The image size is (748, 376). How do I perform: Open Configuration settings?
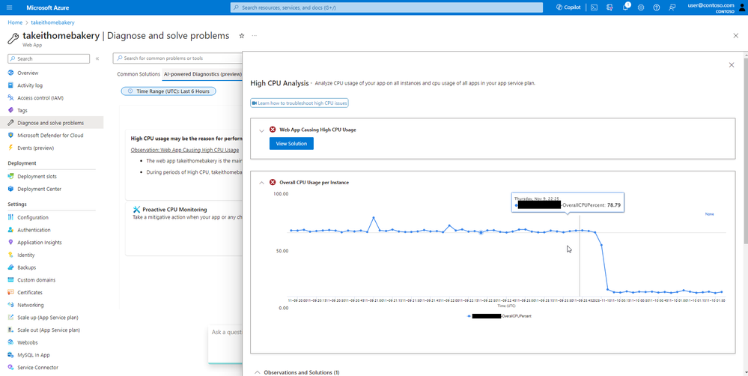coord(33,217)
